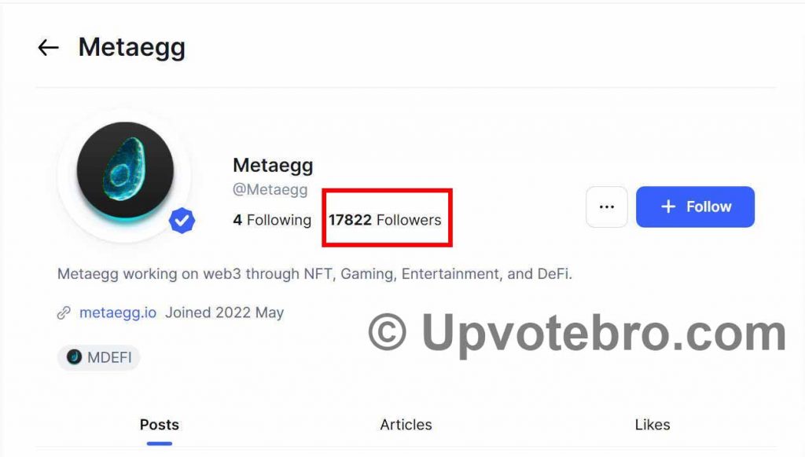
Task: Click the blue verified checkmark badge
Action: pyautogui.click(x=182, y=220)
